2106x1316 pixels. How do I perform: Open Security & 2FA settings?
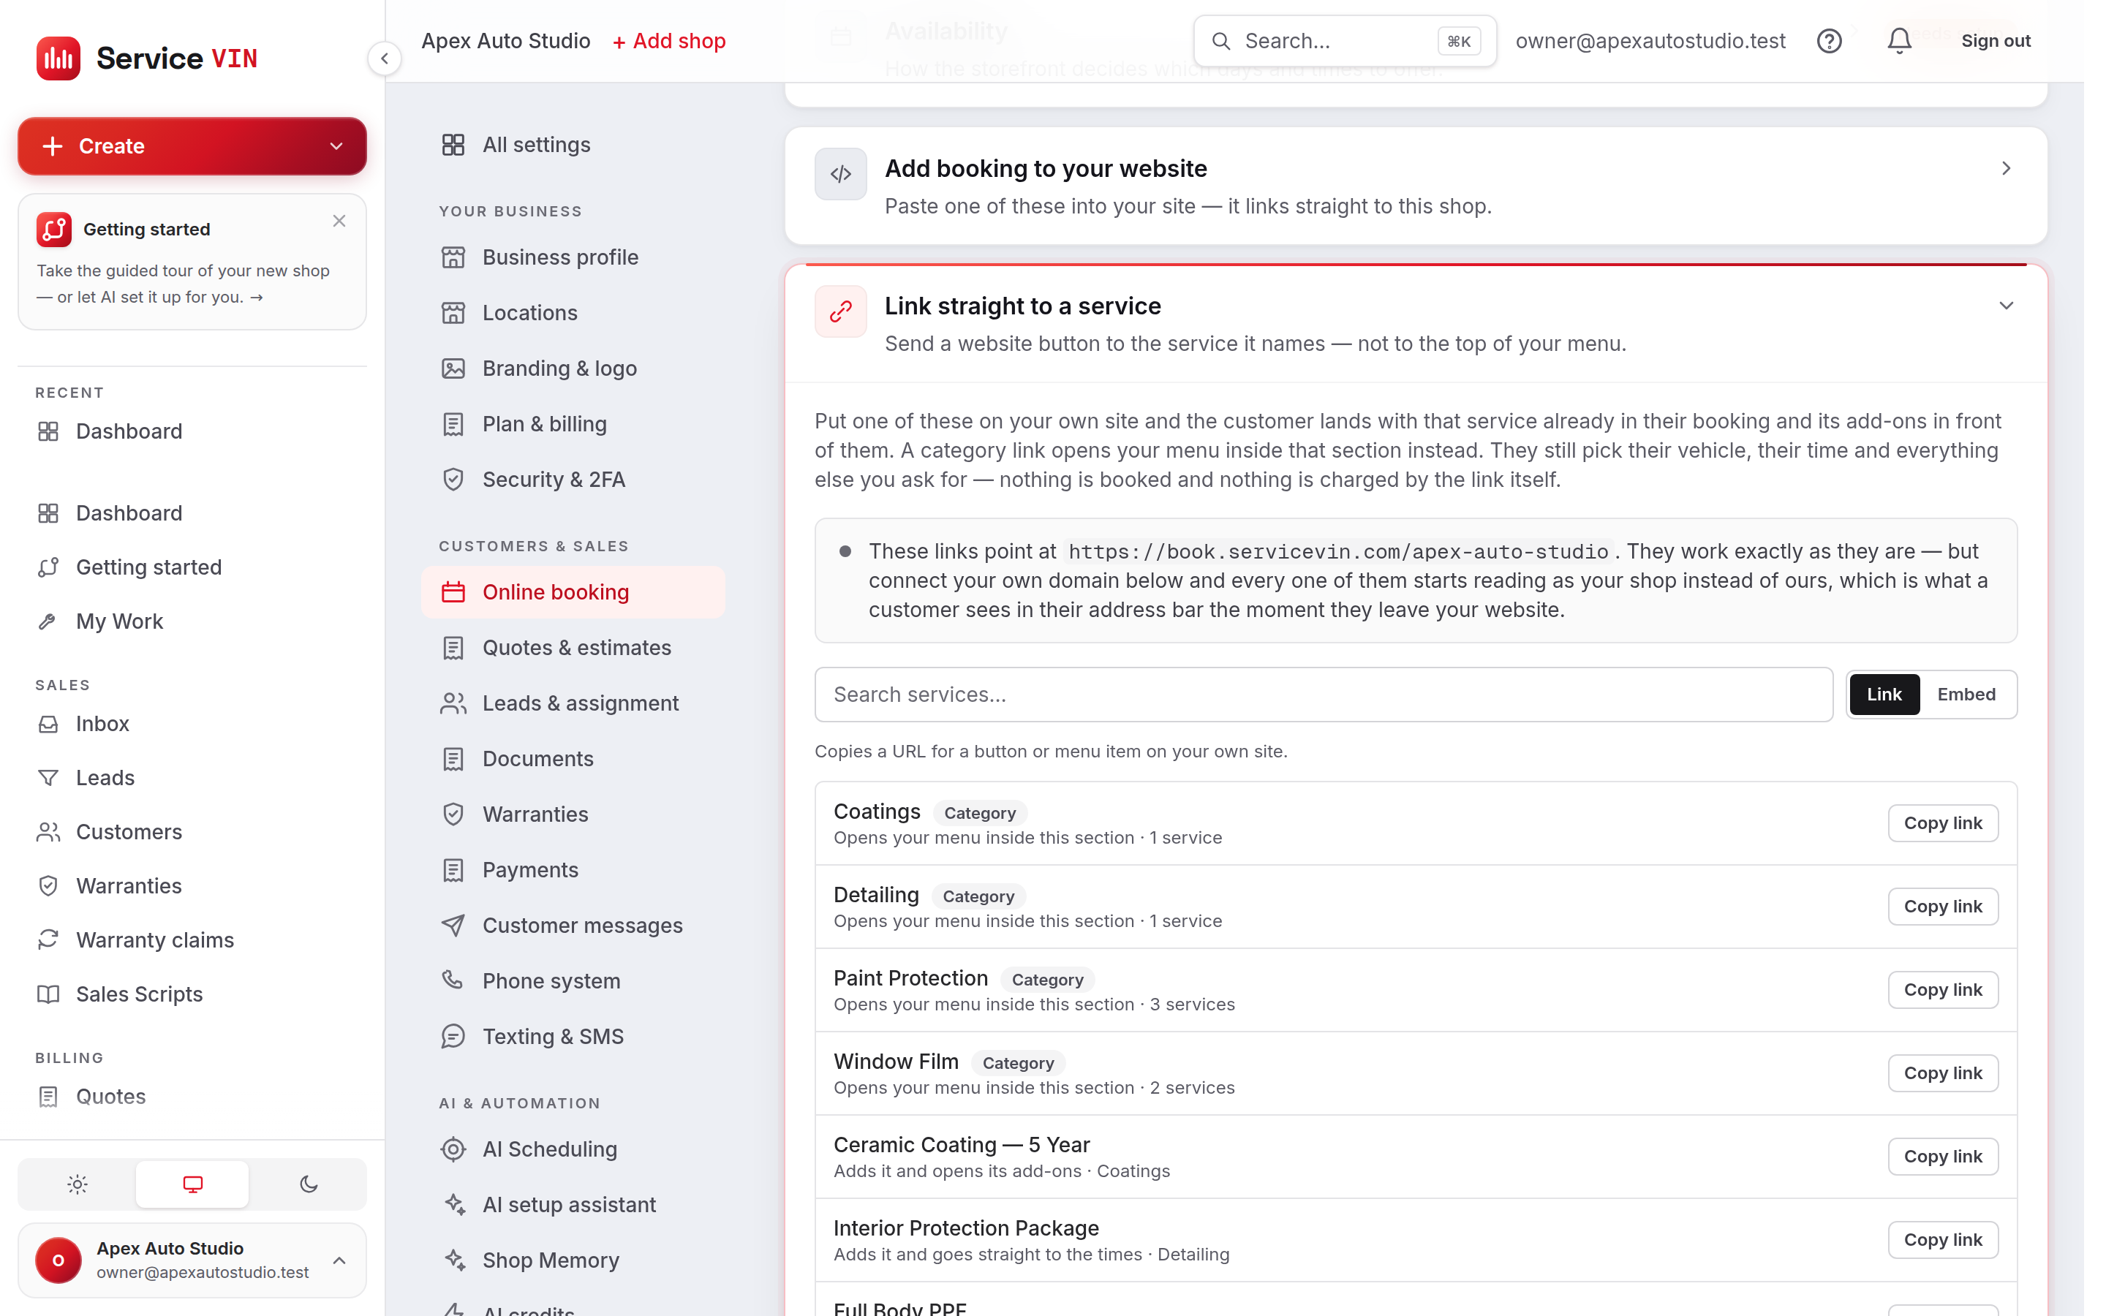pyautogui.click(x=573, y=480)
